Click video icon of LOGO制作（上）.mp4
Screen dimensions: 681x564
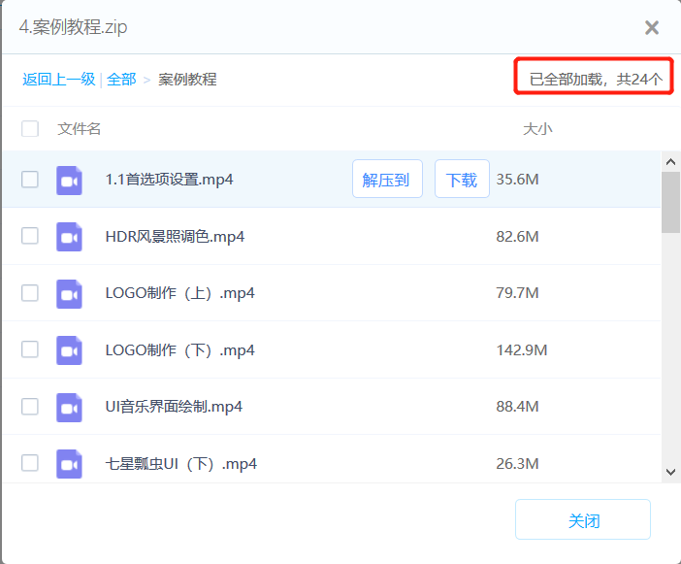[69, 294]
